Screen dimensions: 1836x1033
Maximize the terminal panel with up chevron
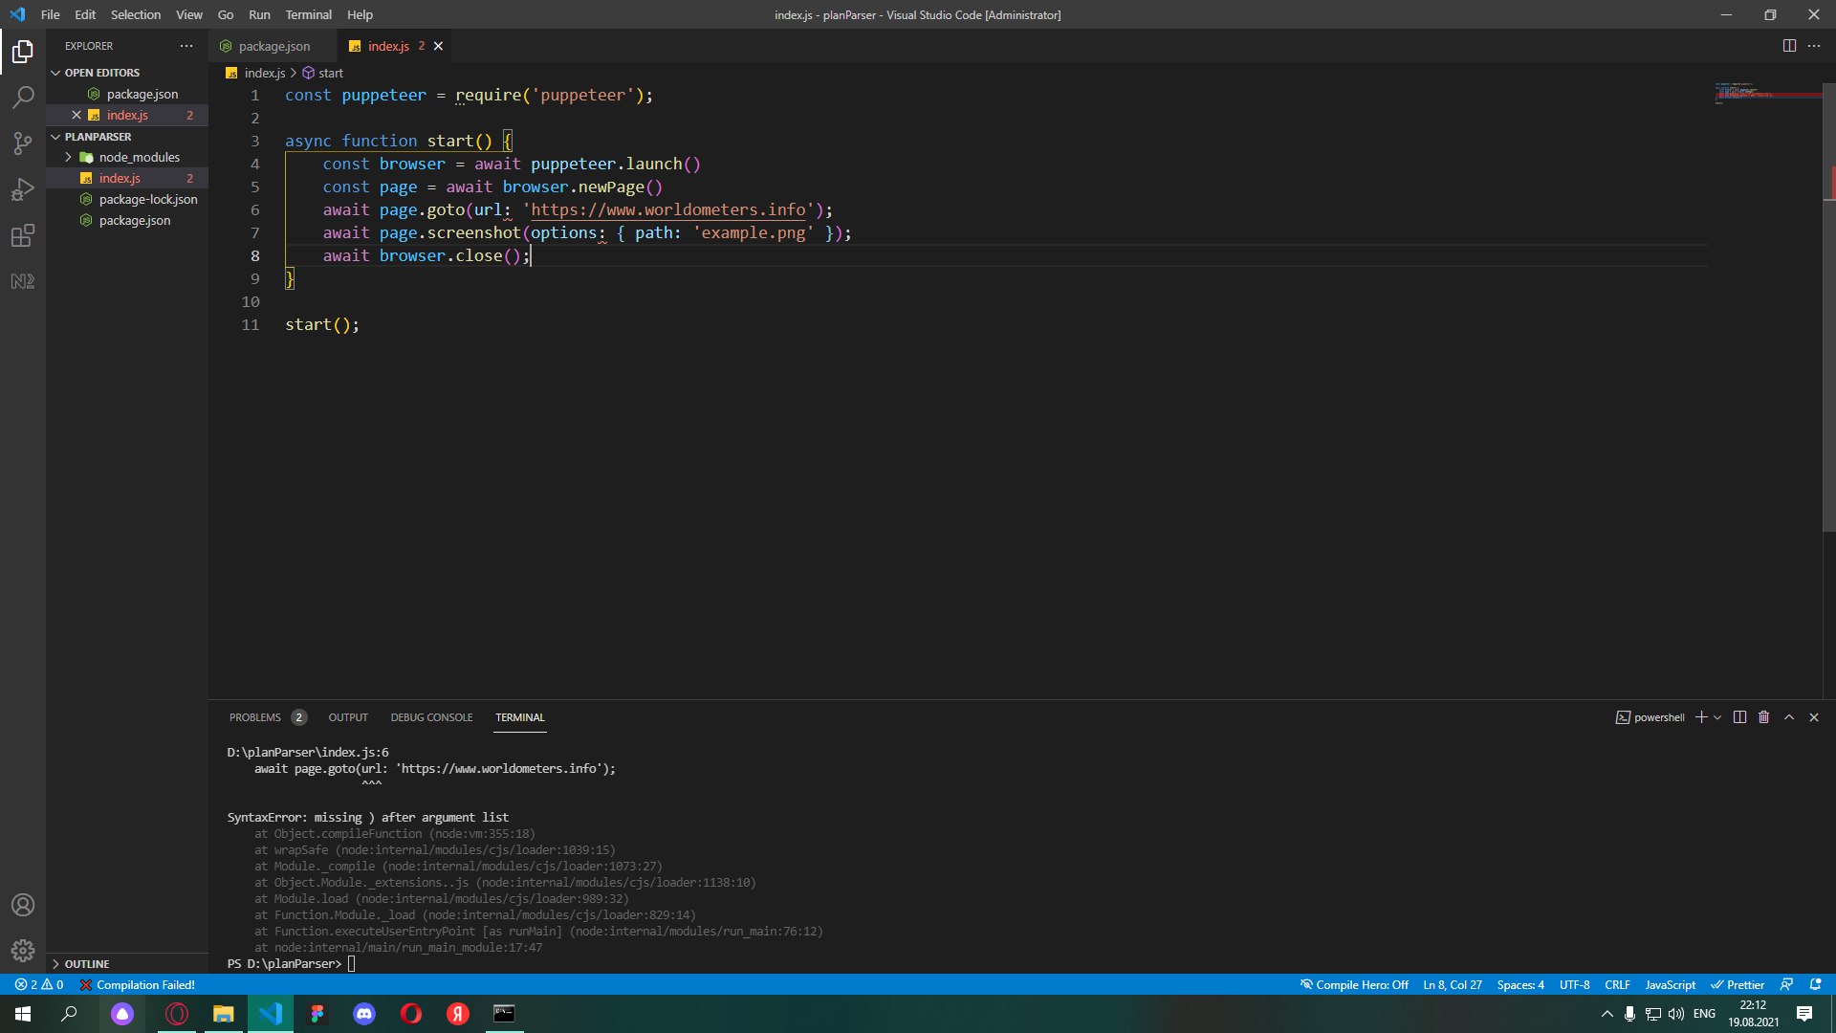pos(1789,717)
